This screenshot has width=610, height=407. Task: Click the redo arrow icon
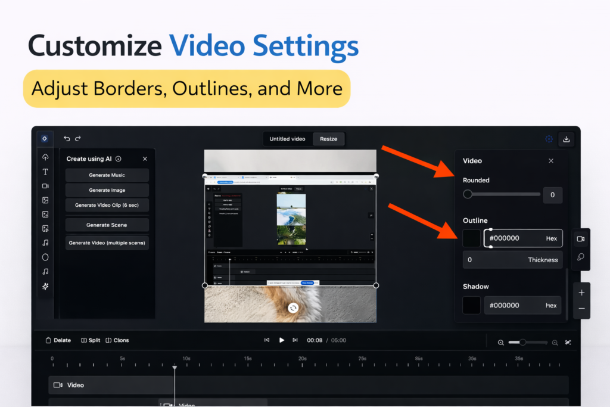[x=78, y=138]
